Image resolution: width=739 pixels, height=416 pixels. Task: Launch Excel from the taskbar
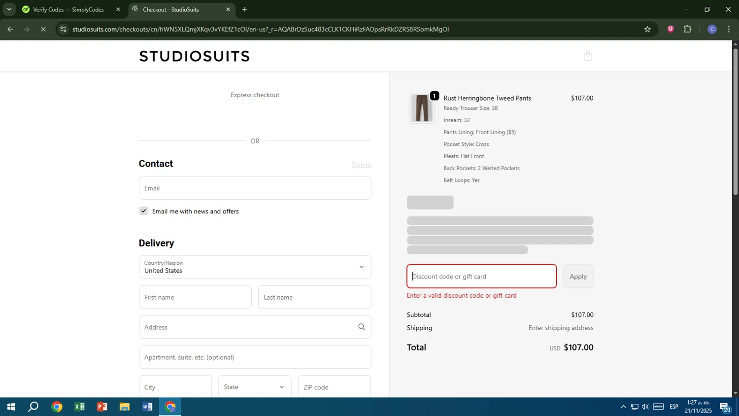tap(79, 407)
